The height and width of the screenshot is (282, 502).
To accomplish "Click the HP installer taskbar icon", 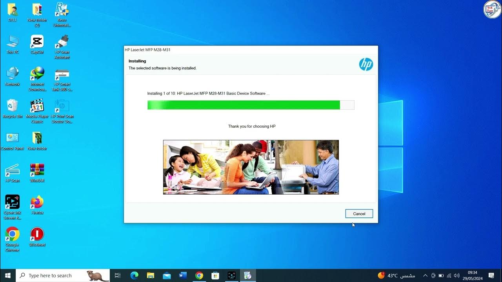I will (248, 275).
